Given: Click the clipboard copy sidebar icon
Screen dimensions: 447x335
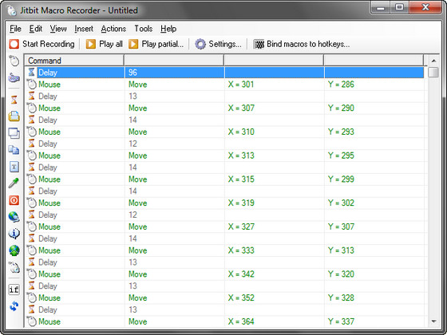Looking at the screenshot, I should pos(14,150).
